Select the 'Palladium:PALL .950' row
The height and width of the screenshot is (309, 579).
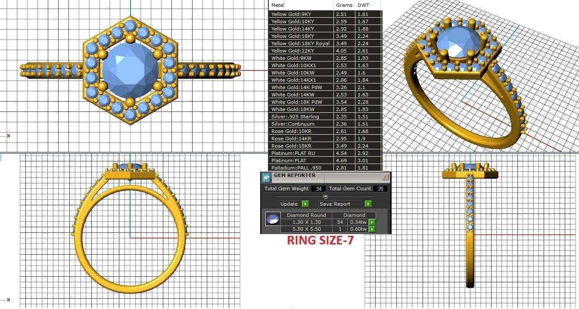[x=325, y=168]
